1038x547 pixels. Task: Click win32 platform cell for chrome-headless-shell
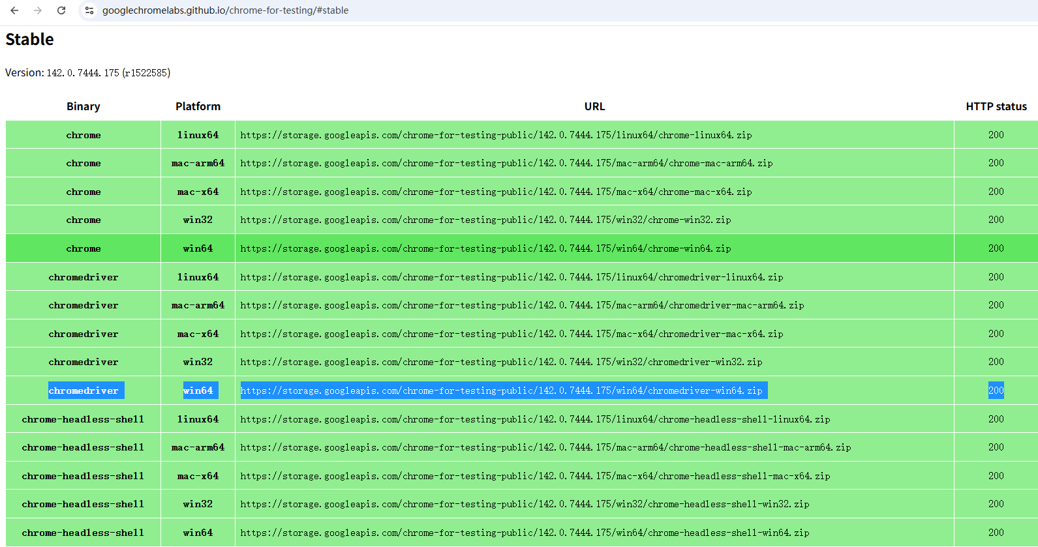tap(198, 504)
